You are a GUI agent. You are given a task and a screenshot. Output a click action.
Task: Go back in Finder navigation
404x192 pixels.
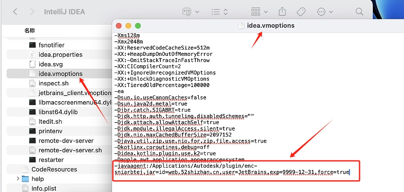15,12
